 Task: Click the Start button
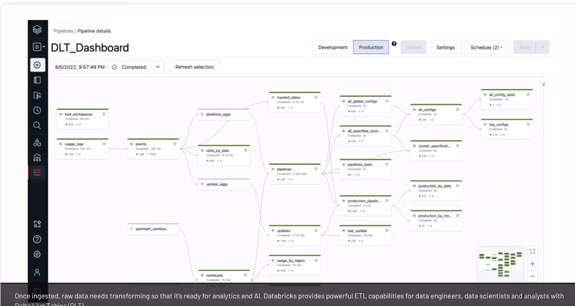(x=525, y=47)
